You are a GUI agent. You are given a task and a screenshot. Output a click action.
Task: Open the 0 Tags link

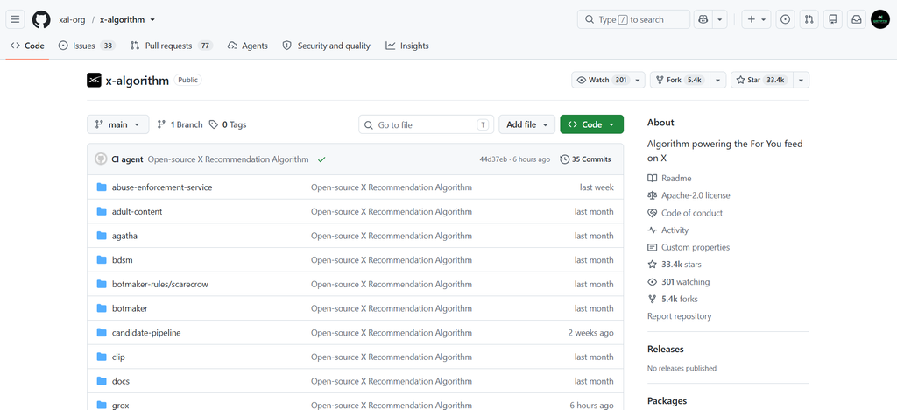(228, 124)
